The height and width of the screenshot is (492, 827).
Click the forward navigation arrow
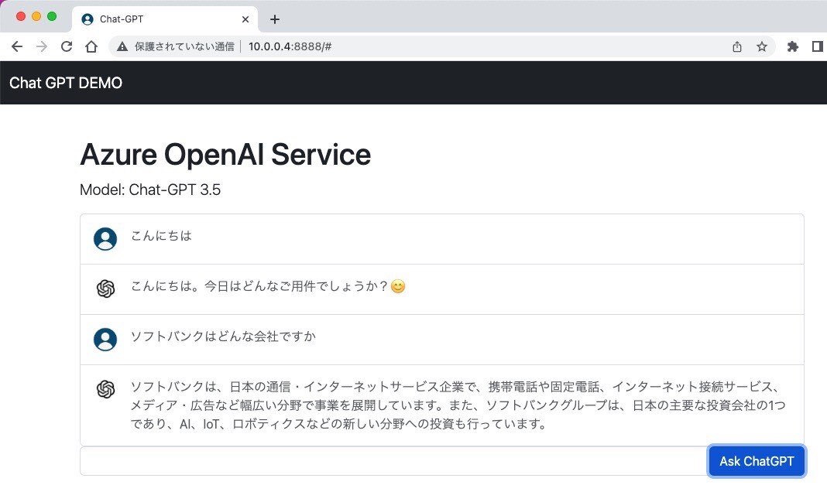point(41,46)
